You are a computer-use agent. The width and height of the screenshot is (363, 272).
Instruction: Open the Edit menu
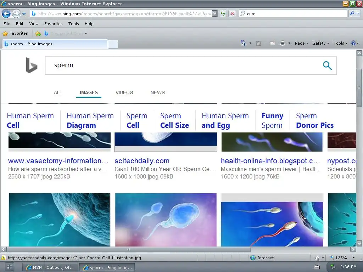point(20,24)
